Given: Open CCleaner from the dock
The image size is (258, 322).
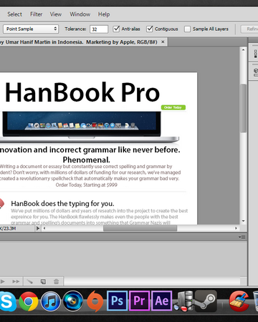Looking at the screenshot, I should coord(239,301).
